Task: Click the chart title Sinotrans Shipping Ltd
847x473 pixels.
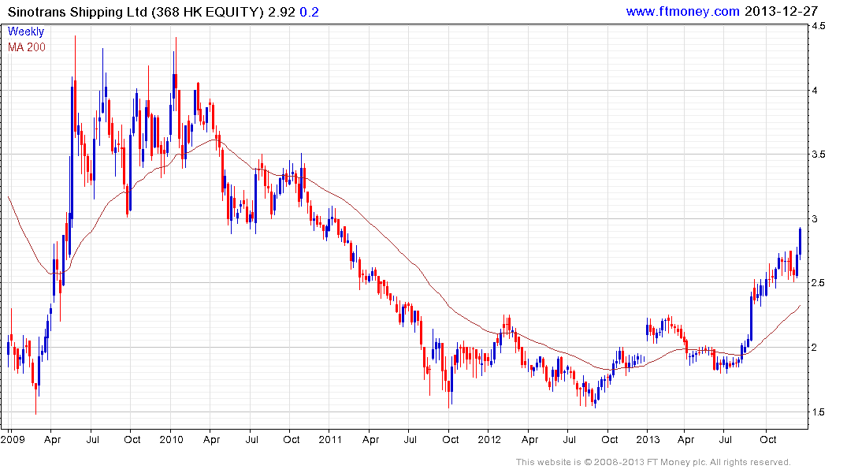Action: pyautogui.click(x=77, y=12)
